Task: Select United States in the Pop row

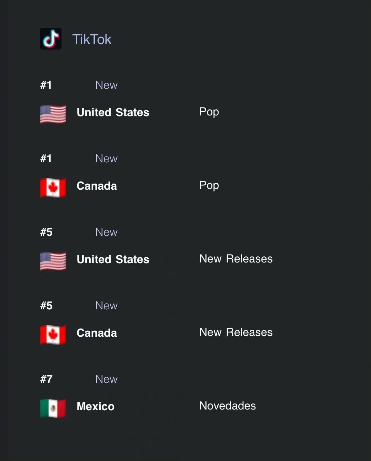Action: point(113,112)
